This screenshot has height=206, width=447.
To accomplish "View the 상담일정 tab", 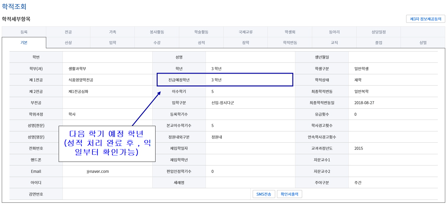I will (379, 32).
